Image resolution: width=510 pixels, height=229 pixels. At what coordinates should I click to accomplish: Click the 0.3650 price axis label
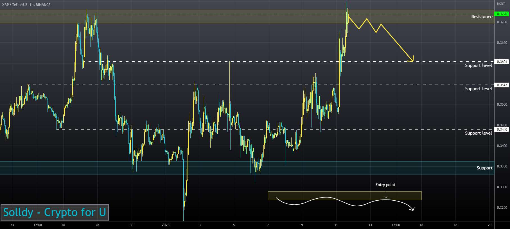(x=502, y=43)
